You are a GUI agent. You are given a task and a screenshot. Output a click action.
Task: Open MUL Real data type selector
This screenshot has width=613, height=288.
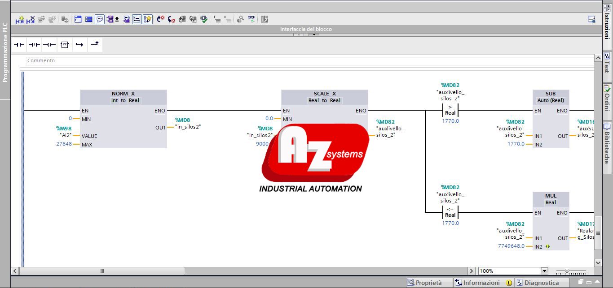click(551, 202)
